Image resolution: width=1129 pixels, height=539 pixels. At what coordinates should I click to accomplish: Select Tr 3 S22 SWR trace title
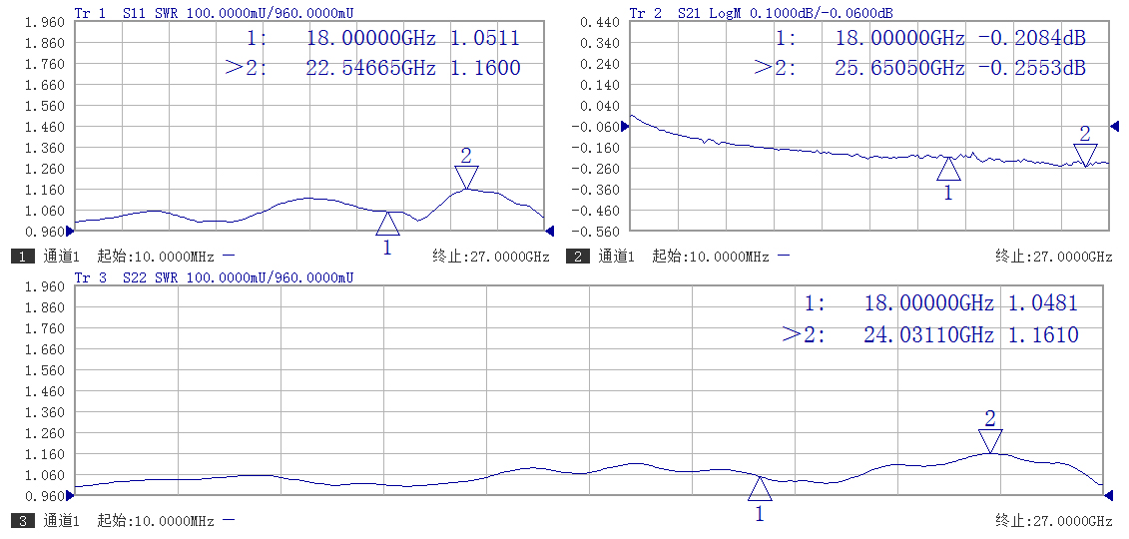pyautogui.click(x=214, y=277)
